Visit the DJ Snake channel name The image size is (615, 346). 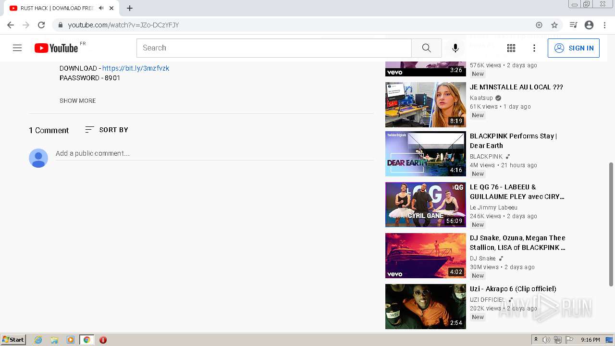pyautogui.click(x=483, y=259)
